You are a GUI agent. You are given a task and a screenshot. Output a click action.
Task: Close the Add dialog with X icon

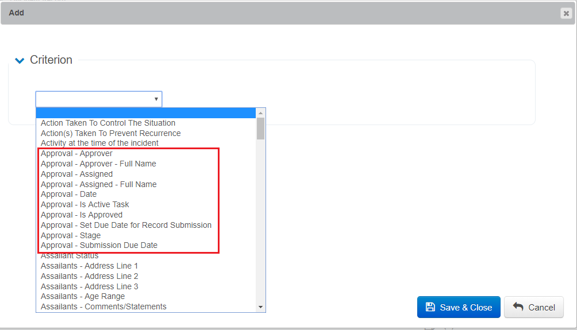[566, 13]
